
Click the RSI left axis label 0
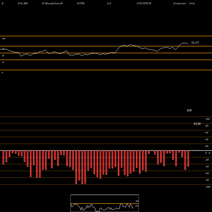point(2,73)
